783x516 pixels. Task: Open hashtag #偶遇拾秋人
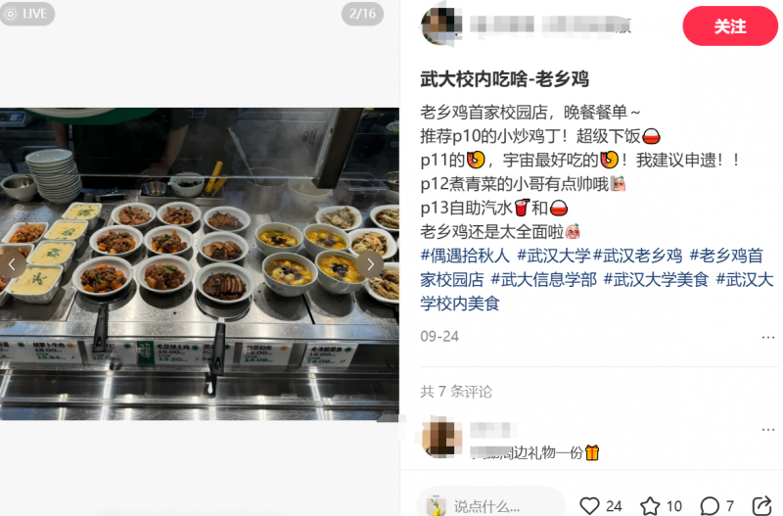point(464,256)
